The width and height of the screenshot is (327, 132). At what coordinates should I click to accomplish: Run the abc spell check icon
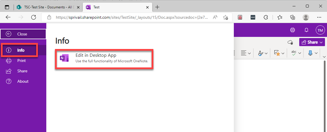click(x=294, y=53)
